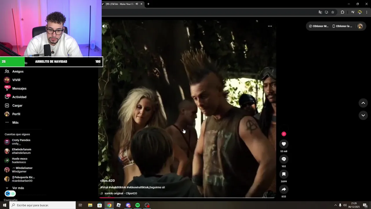Open the TikTok account avatar menu
Image resolution: width=371 pixels, height=209 pixels.
point(360,26)
